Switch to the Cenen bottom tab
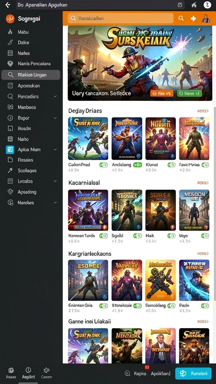 (46, 373)
